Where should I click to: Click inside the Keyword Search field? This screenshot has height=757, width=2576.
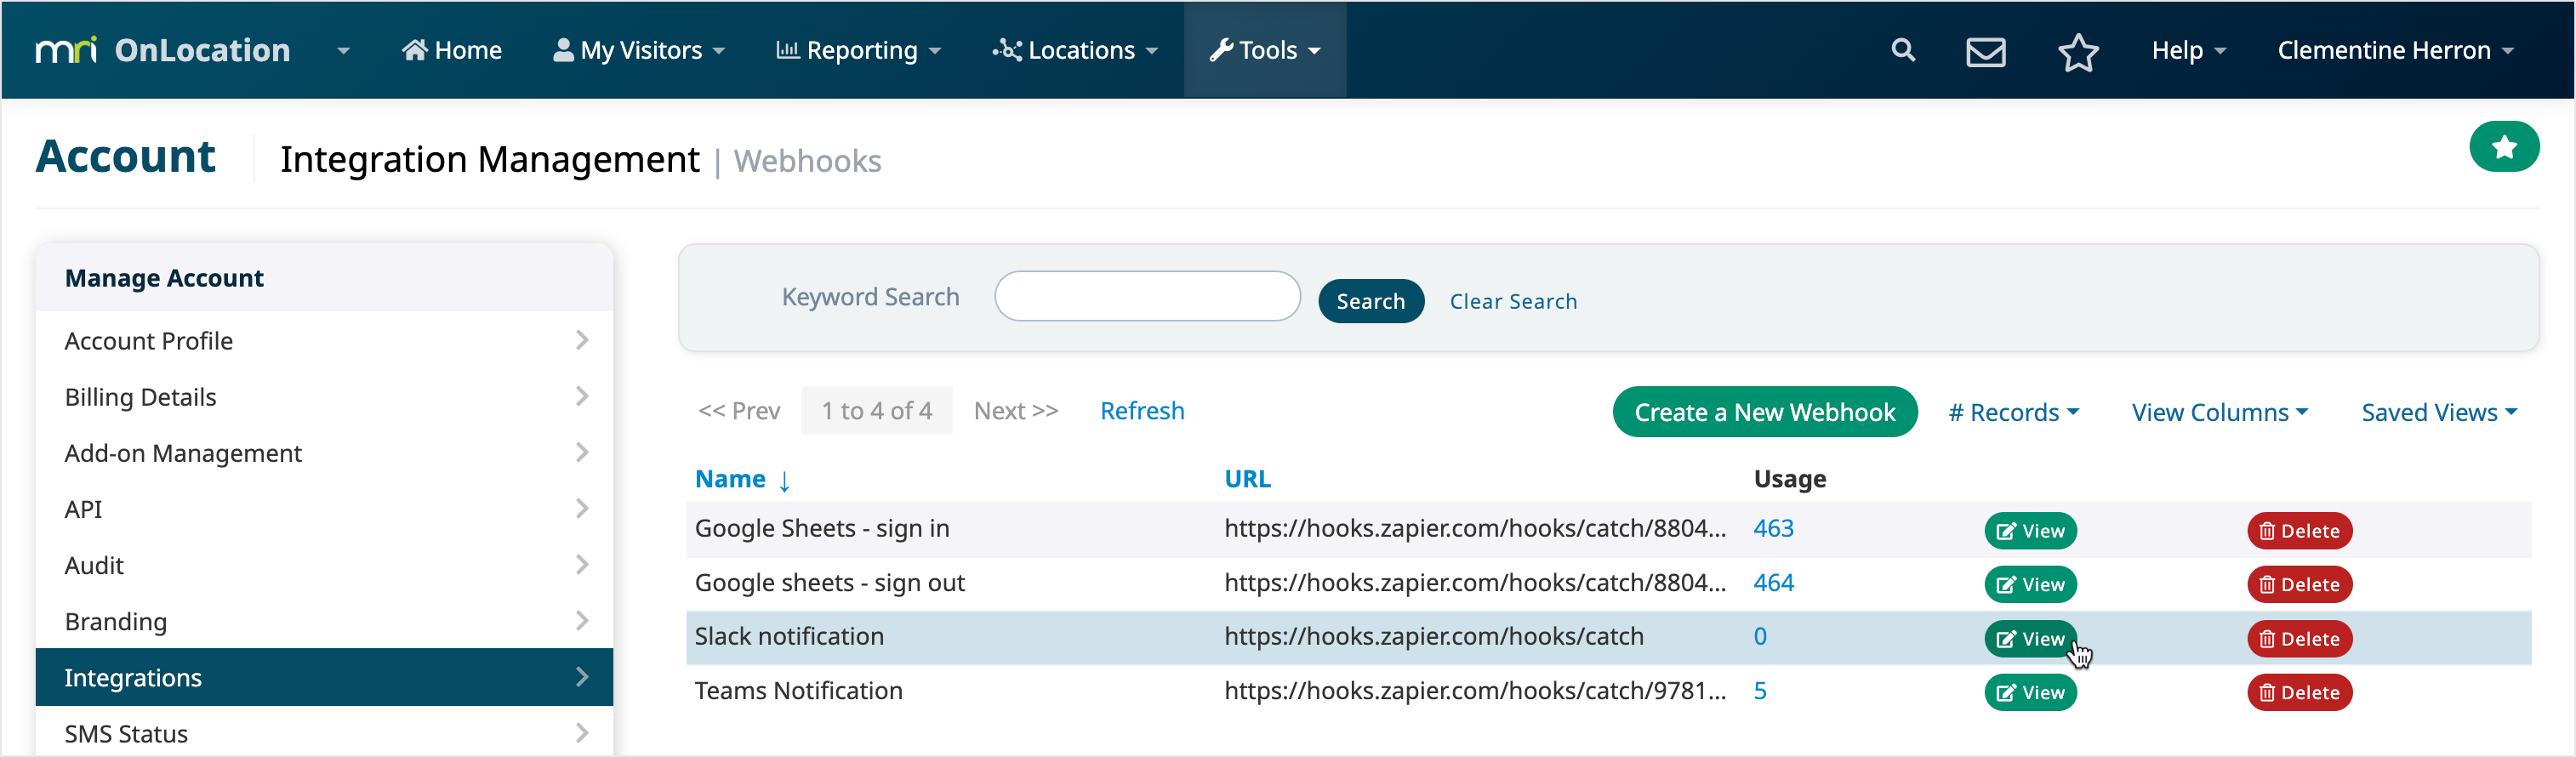click(x=1147, y=296)
